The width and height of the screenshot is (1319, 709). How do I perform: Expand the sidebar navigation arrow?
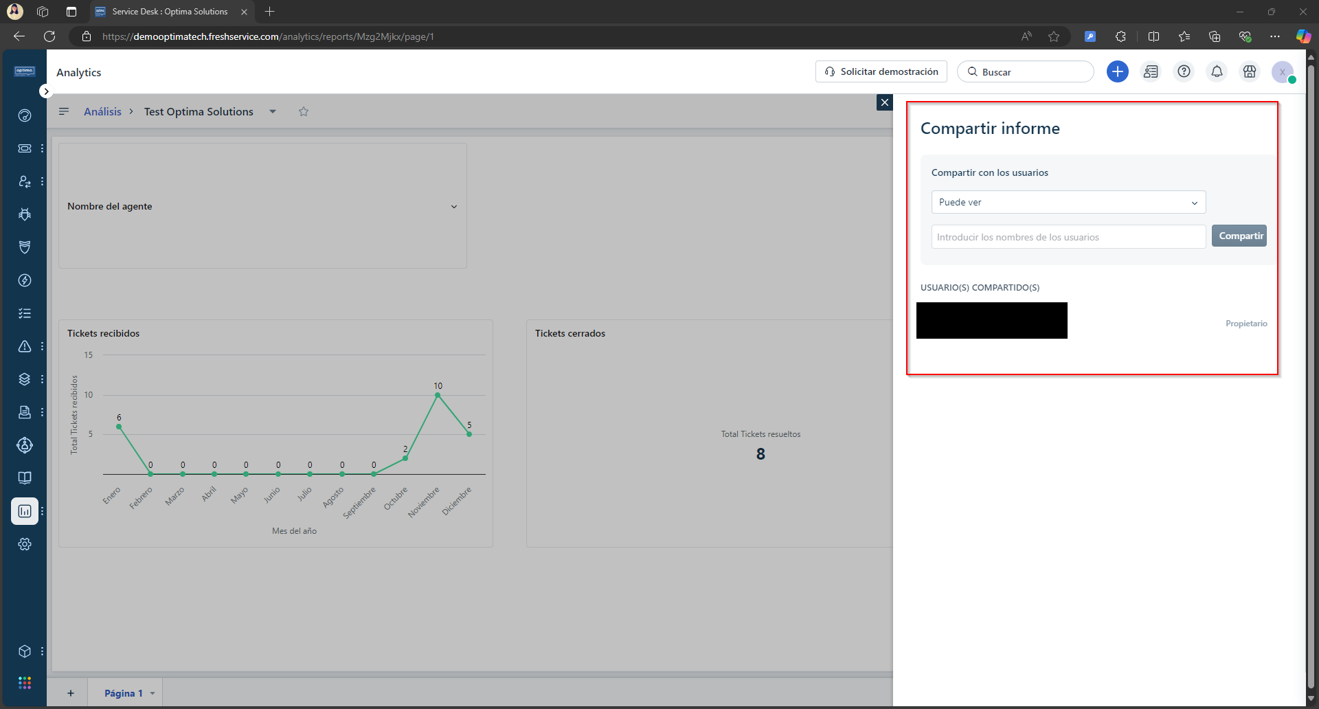tap(46, 91)
